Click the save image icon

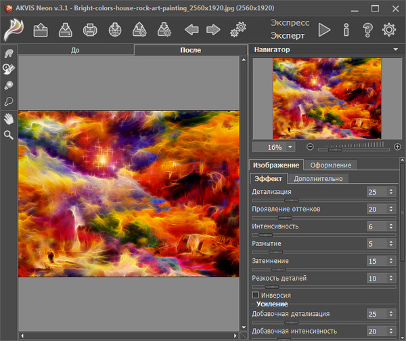65,29
